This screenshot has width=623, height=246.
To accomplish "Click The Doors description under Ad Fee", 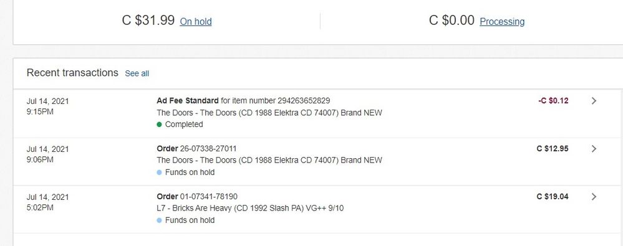I will pyautogui.click(x=269, y=113).
